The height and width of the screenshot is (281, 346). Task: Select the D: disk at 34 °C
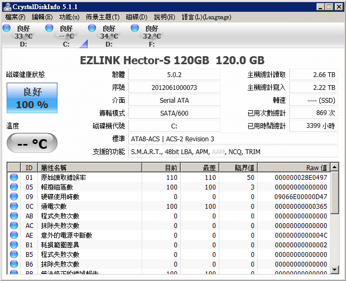109,36
